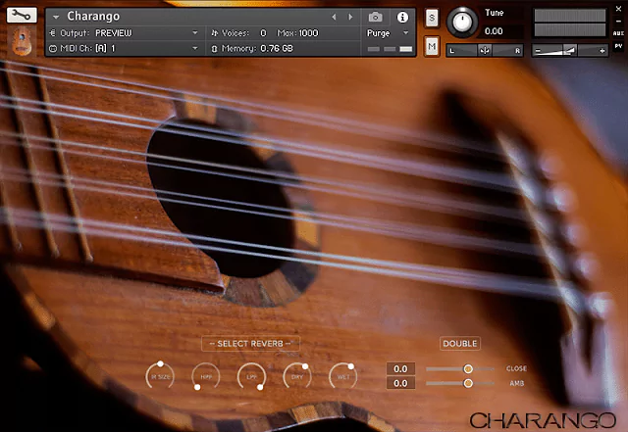Screen dimensions: 628x432
Task: Collapse the Charango instrument header arrow
Action: click(x=56, y=17)
